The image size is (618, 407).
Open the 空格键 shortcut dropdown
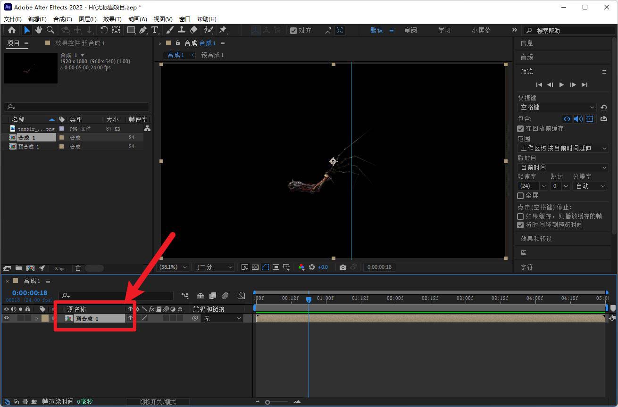tap(557, 107)
